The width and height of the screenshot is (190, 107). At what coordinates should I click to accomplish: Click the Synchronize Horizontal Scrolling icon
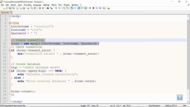tap(67, 8)
